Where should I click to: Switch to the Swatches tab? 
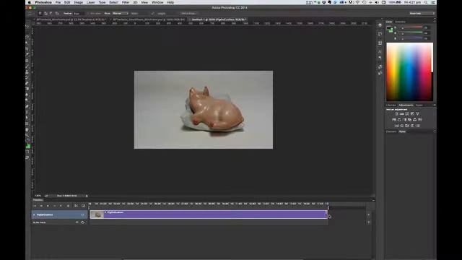tap(400, 22)
